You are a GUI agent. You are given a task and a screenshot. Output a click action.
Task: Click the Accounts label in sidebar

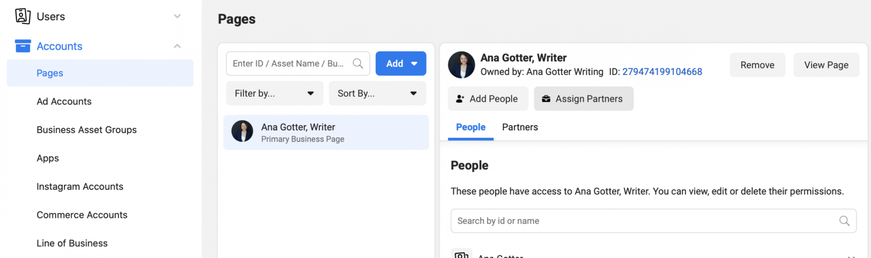point(60,46)
